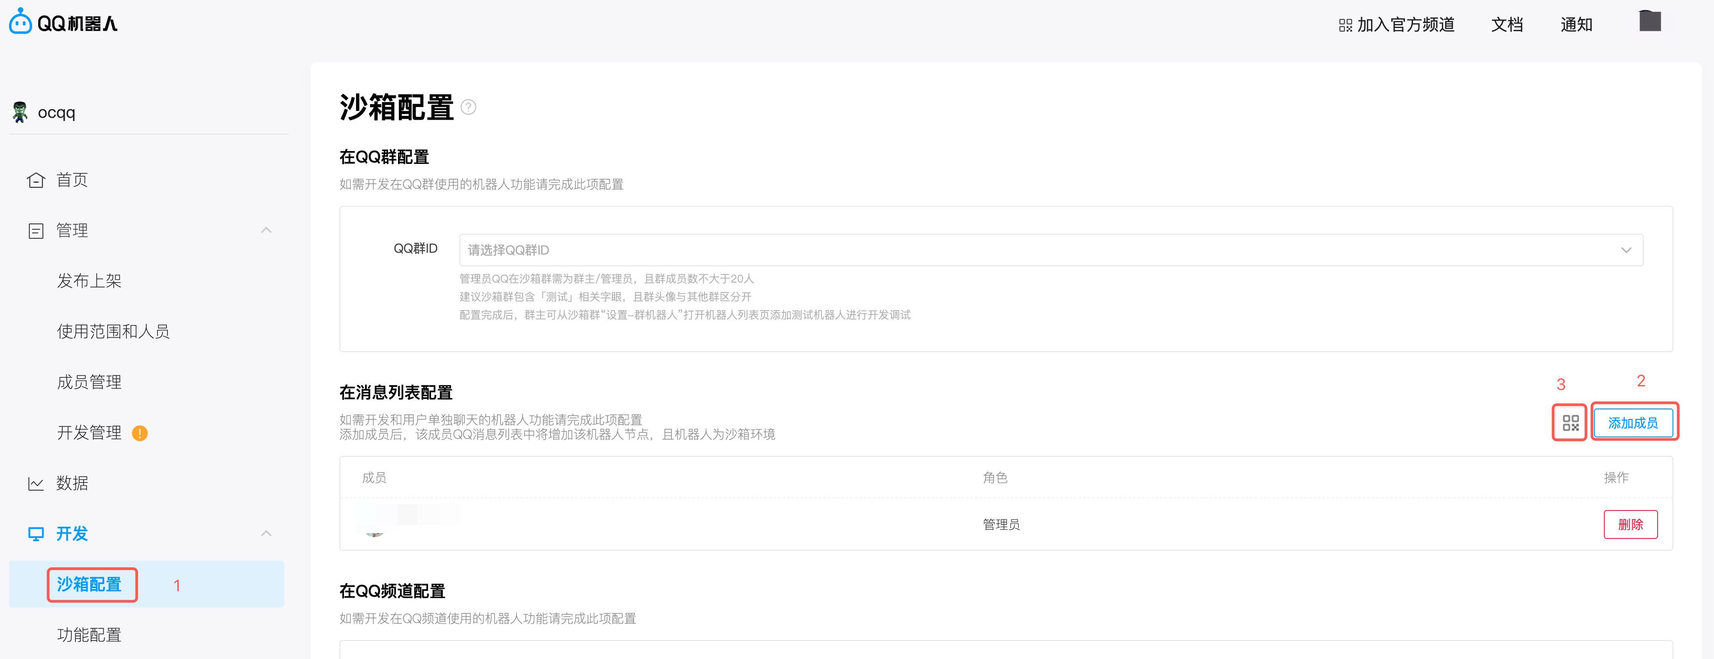1714x659 pixels.
Task: Collapse the 管理 section chevron
Action: tap(266, 230)
